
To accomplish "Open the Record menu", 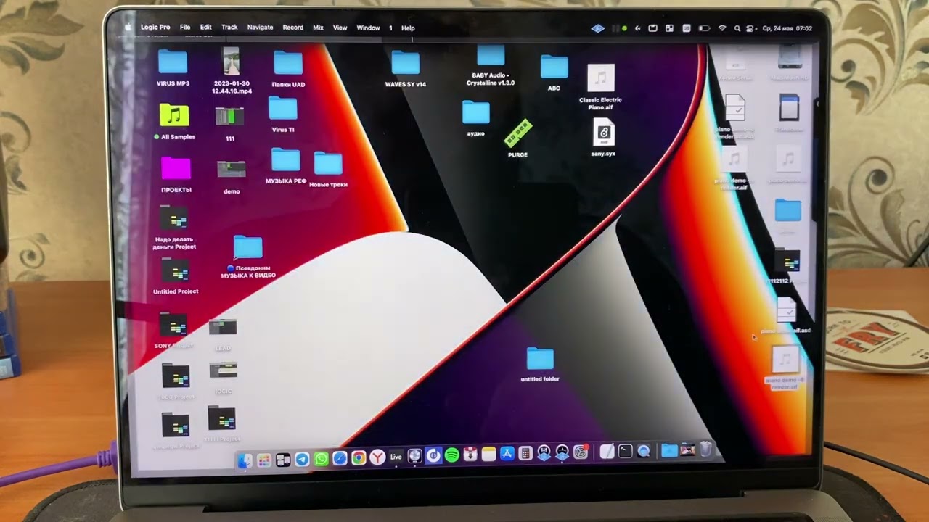I will 293,28.
